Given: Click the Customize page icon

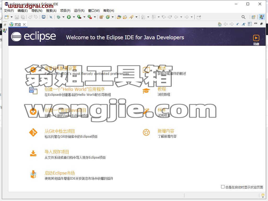Looking at the screenshot, I should click(250, 24).
